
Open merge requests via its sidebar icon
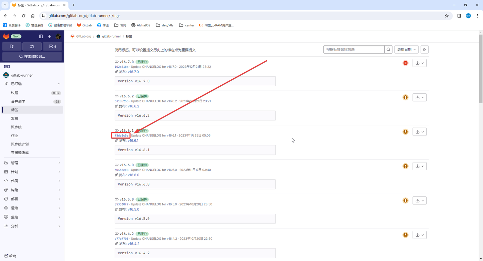(x=32, y=46)
